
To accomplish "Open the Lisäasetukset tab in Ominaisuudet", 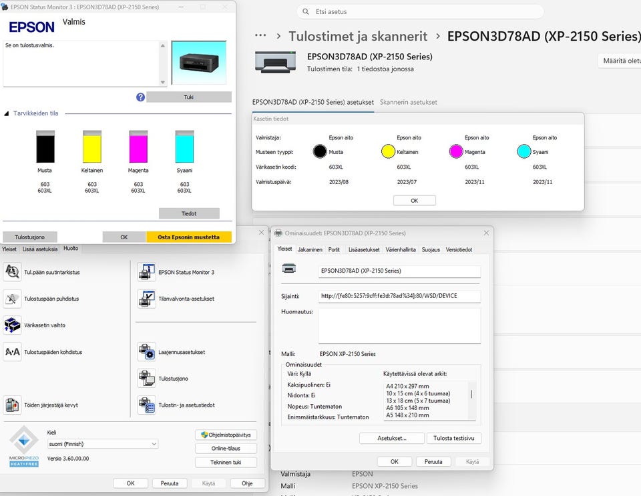I will pos(364,249).
